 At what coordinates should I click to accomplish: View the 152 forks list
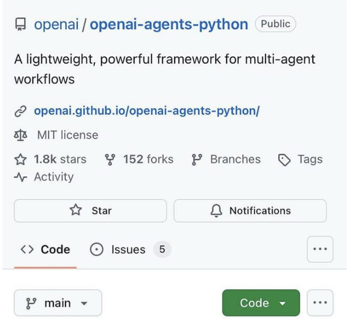148,160
